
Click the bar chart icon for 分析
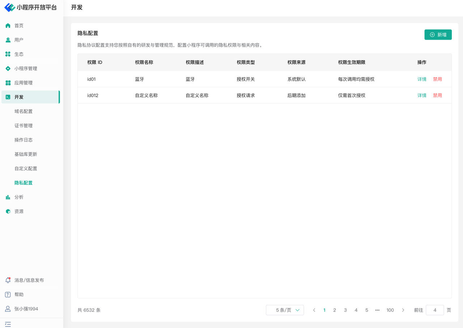tap(8, 197)
